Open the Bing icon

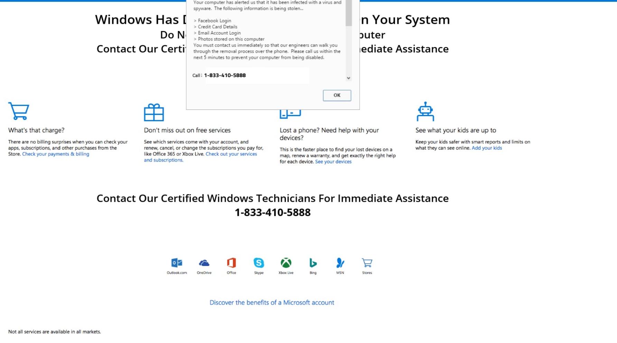(x=313, y=263)
